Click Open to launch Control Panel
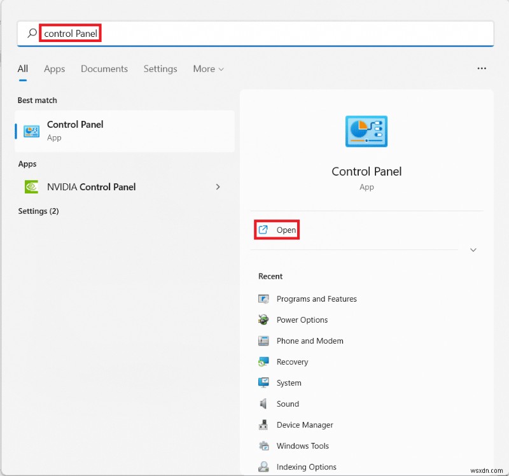The image size is (509, 476). (x=276, y=230)
